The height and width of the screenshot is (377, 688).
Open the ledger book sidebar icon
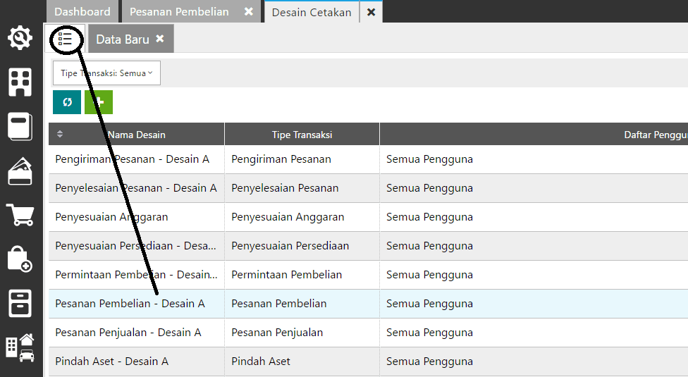(x=20, y=127)
